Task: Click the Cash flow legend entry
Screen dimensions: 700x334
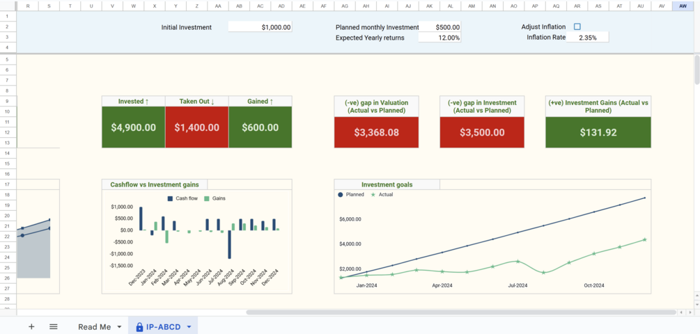Action: coord(183,198)
